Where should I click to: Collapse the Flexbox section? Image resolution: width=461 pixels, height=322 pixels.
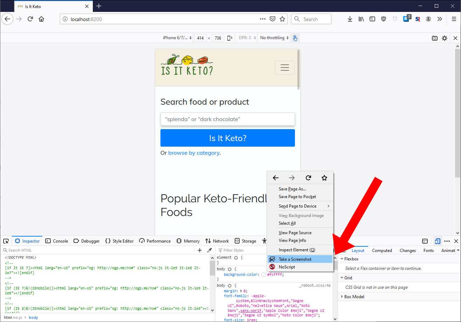[342, 259]
